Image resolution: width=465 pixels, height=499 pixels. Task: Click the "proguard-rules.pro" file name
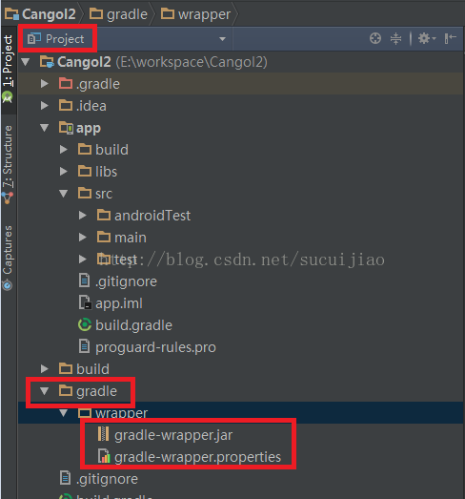tap(155, 347)
